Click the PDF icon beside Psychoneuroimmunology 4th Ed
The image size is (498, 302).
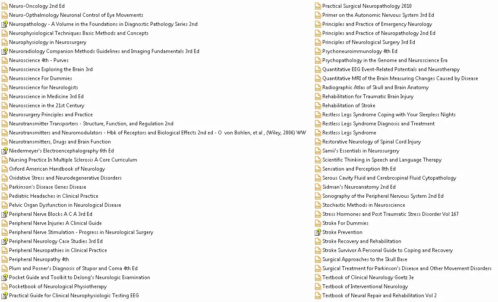pyautogui.click(x=318, y=51)
